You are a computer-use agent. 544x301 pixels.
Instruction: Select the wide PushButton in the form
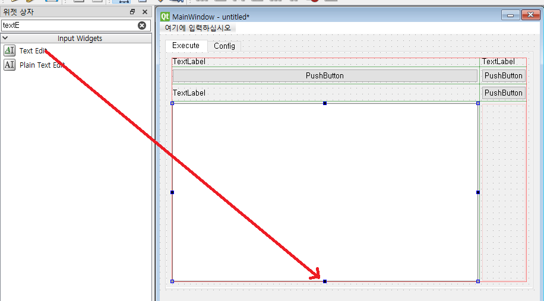pyautogui.click(x=325, y=75)
